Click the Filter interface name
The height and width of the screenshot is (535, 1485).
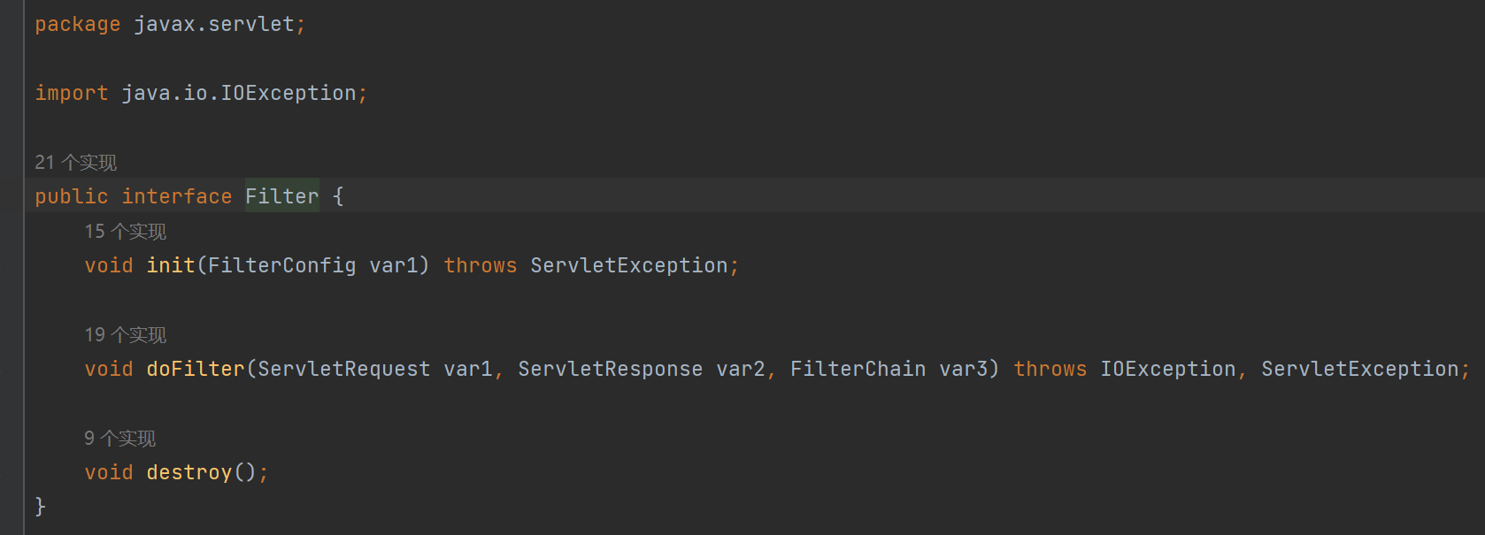[281, 196]
